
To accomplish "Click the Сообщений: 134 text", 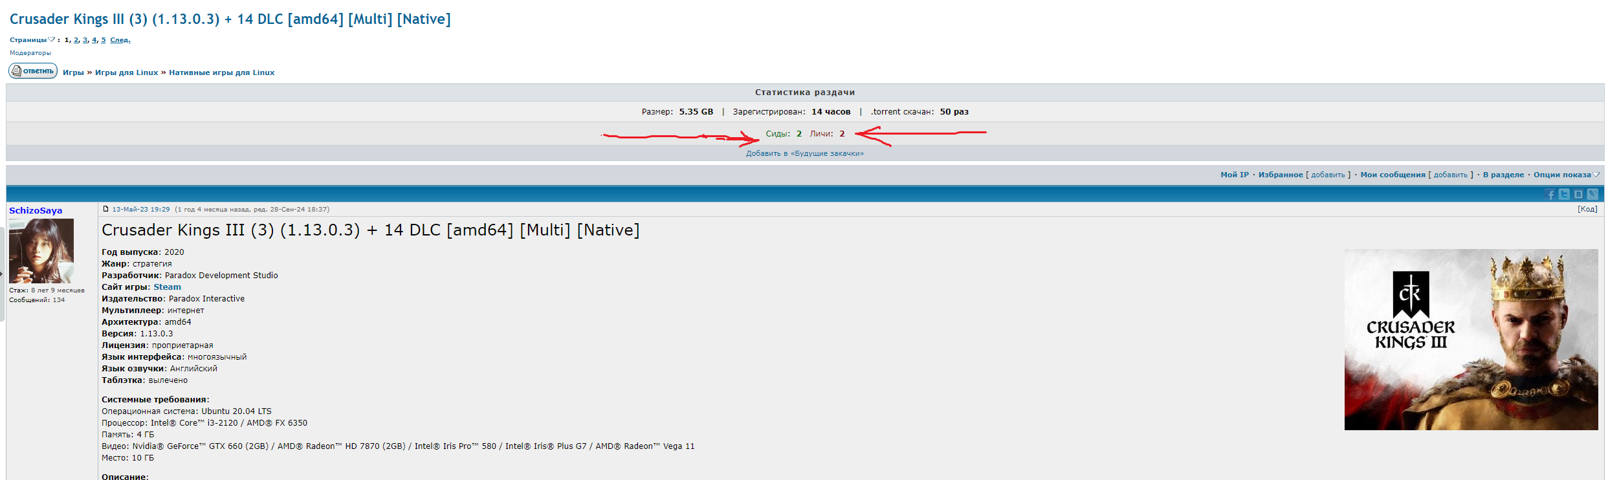I will coord(37,300).
